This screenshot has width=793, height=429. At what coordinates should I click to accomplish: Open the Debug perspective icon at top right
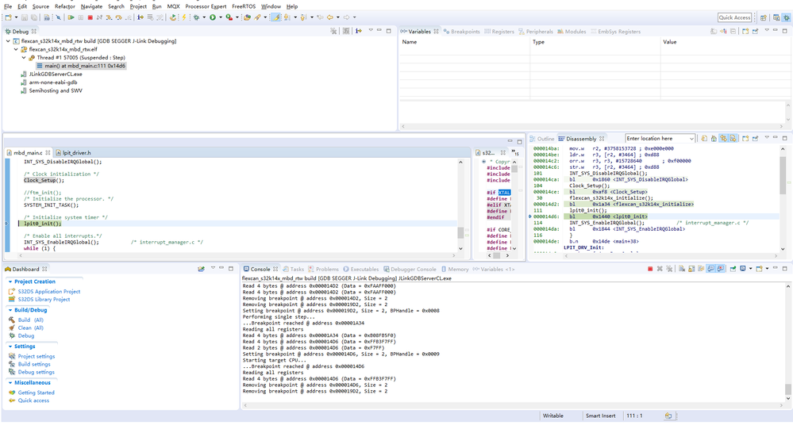[x=786, y=17]
